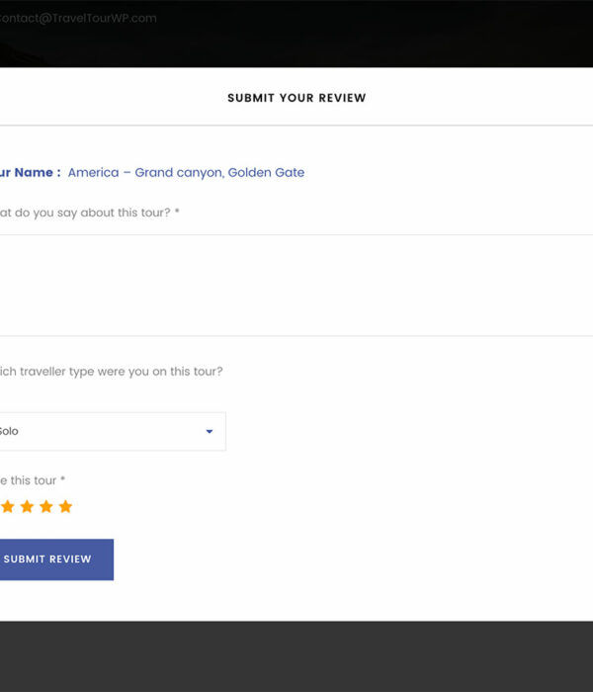Click the contact email address in the header
This screenshot has height=692, width=593.
(77, 18)
